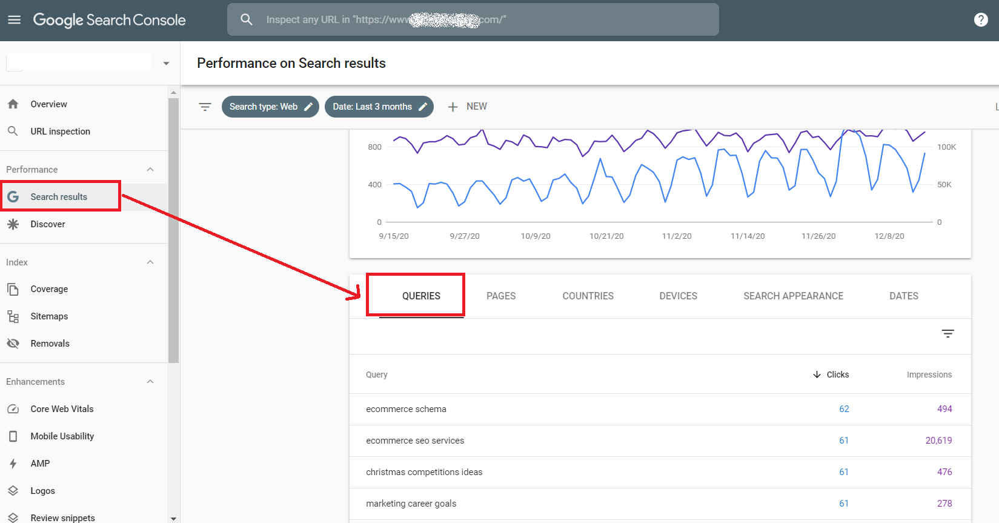Screen dimensions: 999x523
Task: Click the pencil on Search type chip
Action: (x=308, y=107)
